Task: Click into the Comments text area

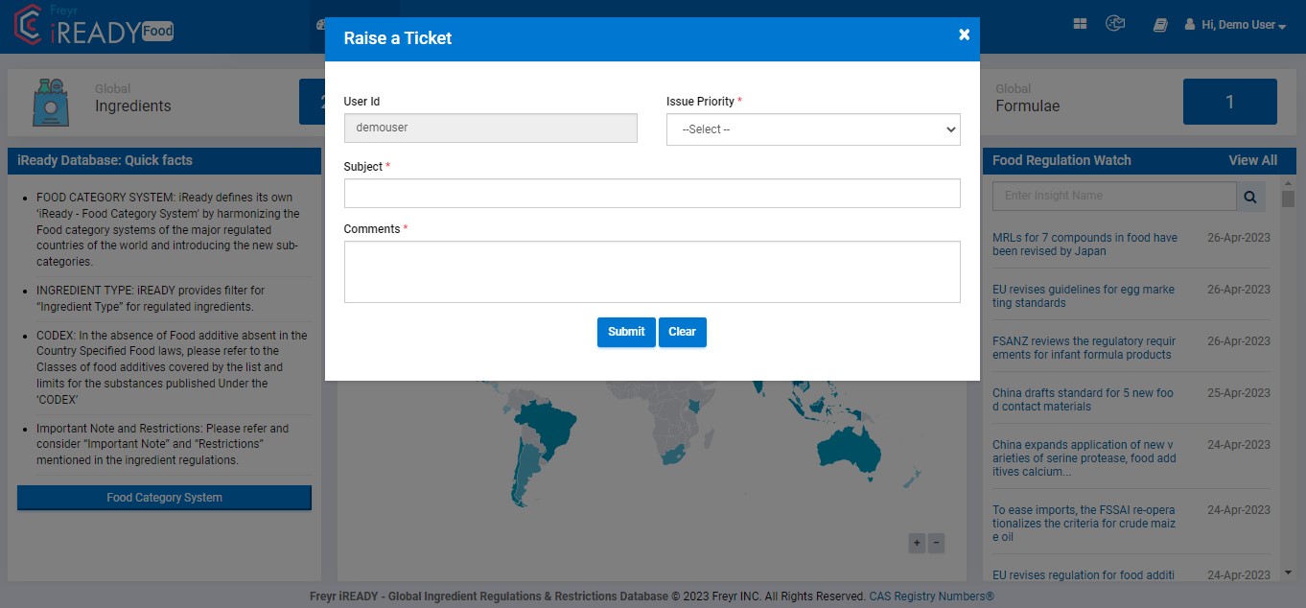Action: click(x=651, y=271)
